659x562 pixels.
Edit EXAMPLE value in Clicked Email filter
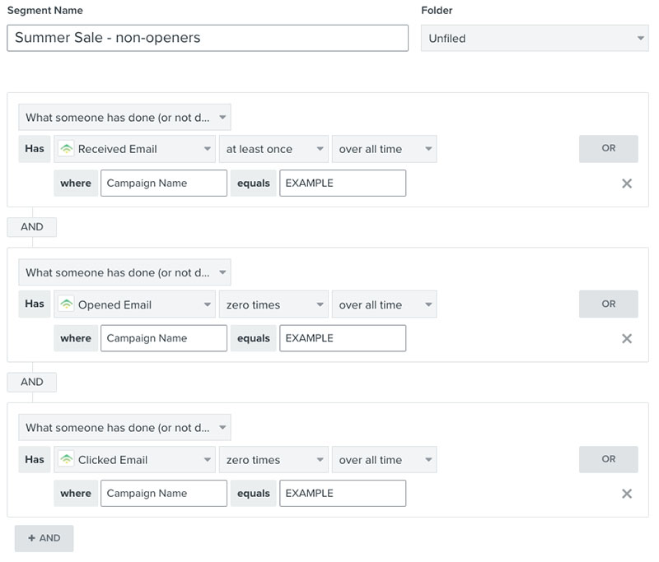coord(342,493)
